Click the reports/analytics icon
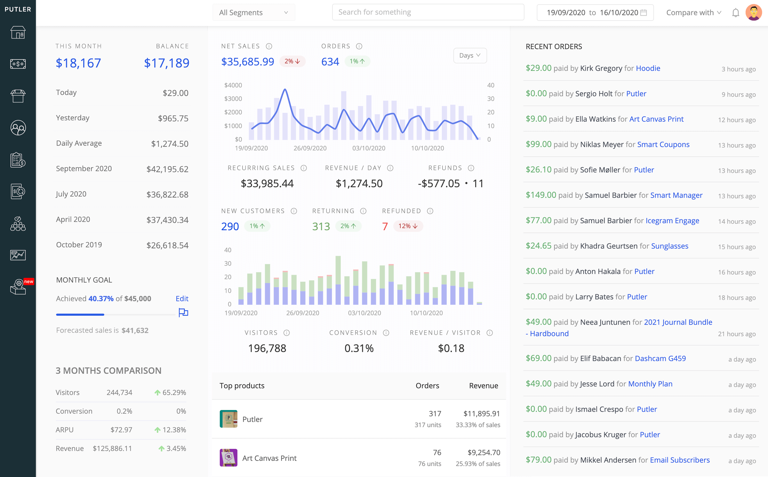Viewport: 768px width, 477px height. (x=18, y=254)
